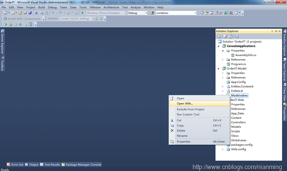Open the Properties Window toolbar icon
The height and width of the screenshot is (171, 287).
click(x=207, y=13)
